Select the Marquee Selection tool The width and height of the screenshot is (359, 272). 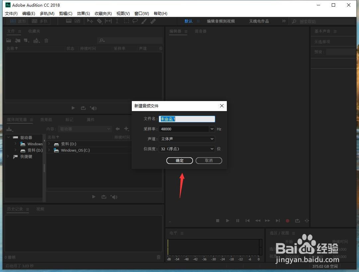(x=127, y=21)
